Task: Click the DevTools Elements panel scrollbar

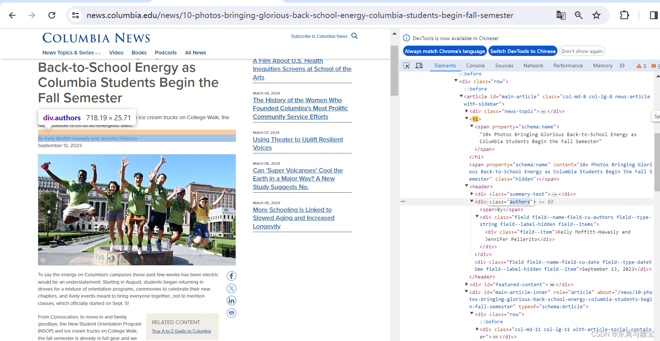Action: 657,162
